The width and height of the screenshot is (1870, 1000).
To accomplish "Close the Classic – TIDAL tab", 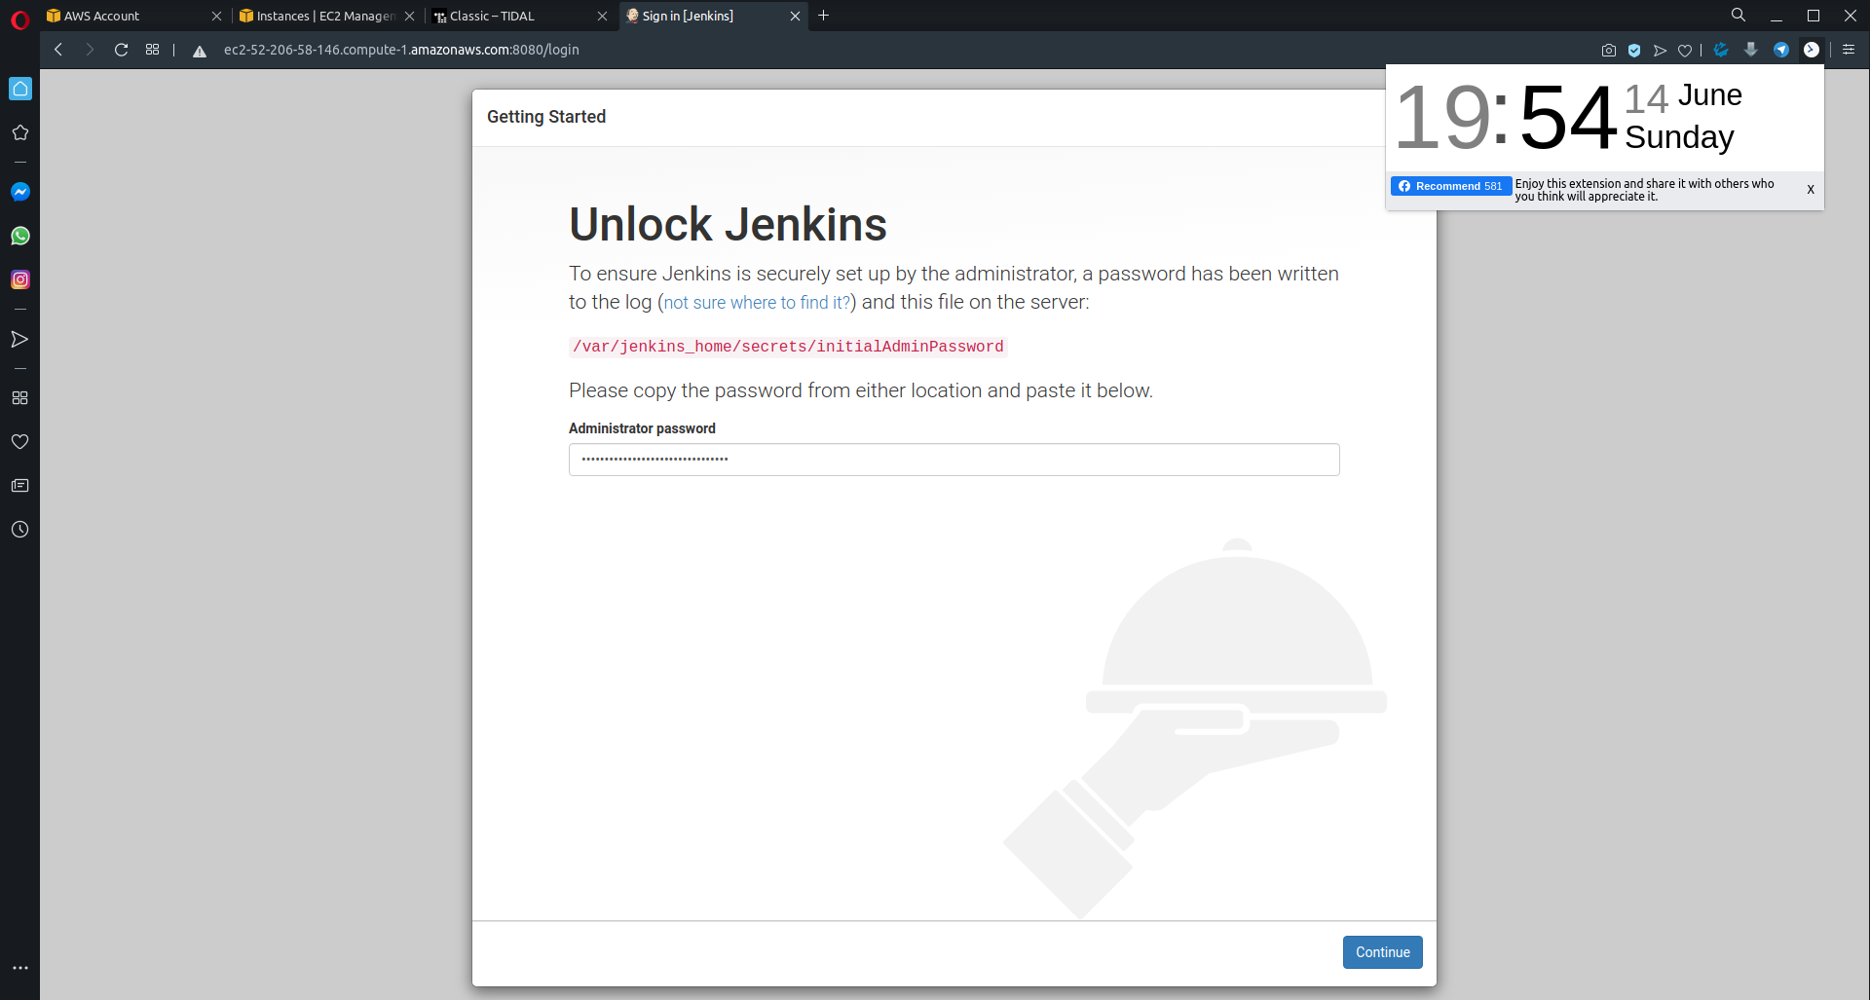I will pyautogui.click(x=602, y=17).
